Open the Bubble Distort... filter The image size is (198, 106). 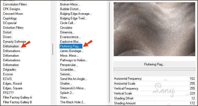(x=70, y=9)
